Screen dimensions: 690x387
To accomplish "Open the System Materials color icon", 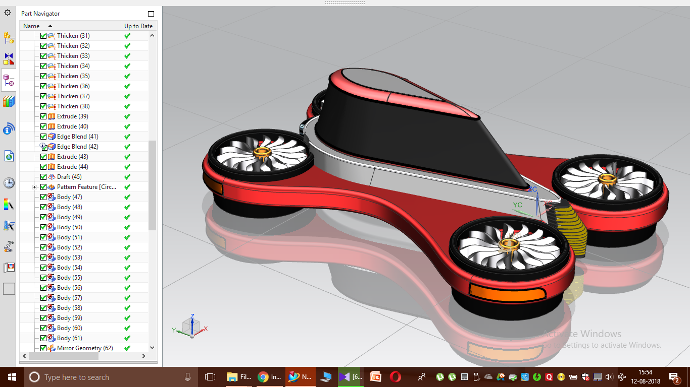I will tap(9, 205).
